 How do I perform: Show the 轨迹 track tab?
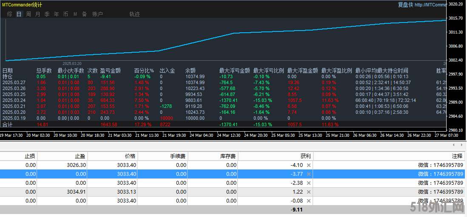tap(134, 14)
